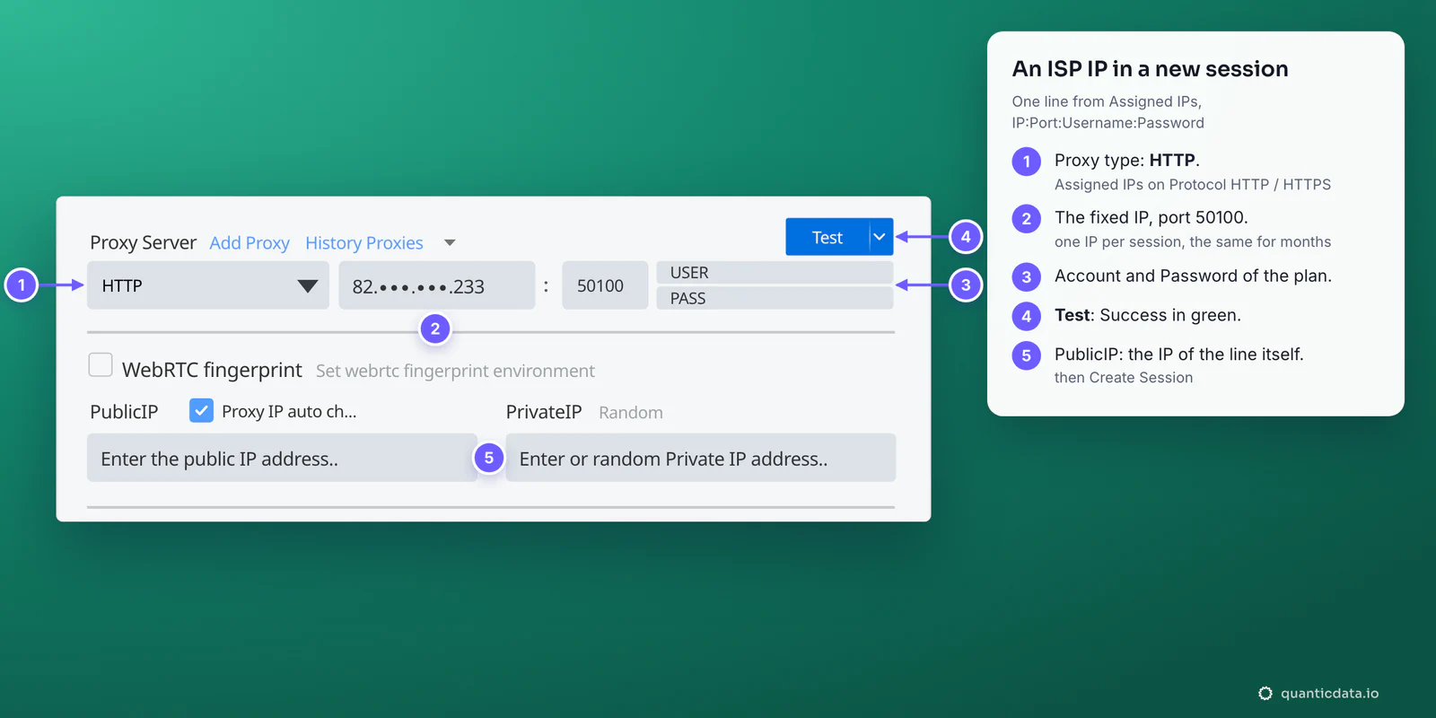
Task: Click the USER field
Action: tap(775, 273)
